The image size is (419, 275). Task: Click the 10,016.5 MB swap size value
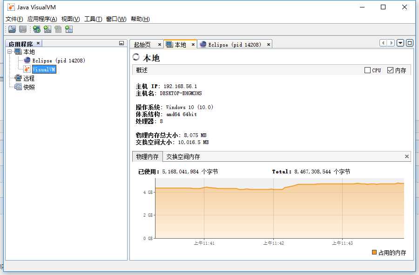[x=194, y=142]
